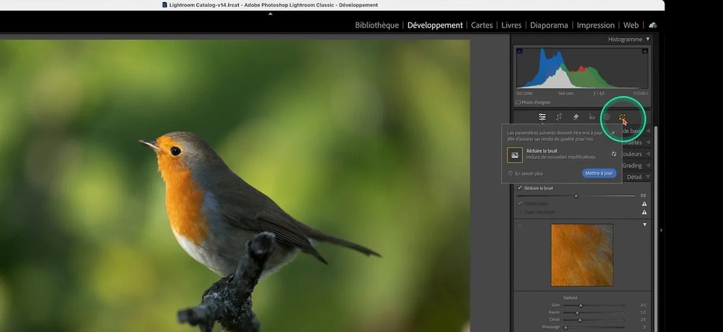Click the Détail value 25
The width and height of the screenshot is (723, 332).
pos(643,320)
